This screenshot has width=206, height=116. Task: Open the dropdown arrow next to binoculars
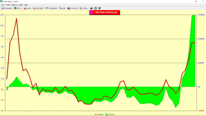click(93, 8)
